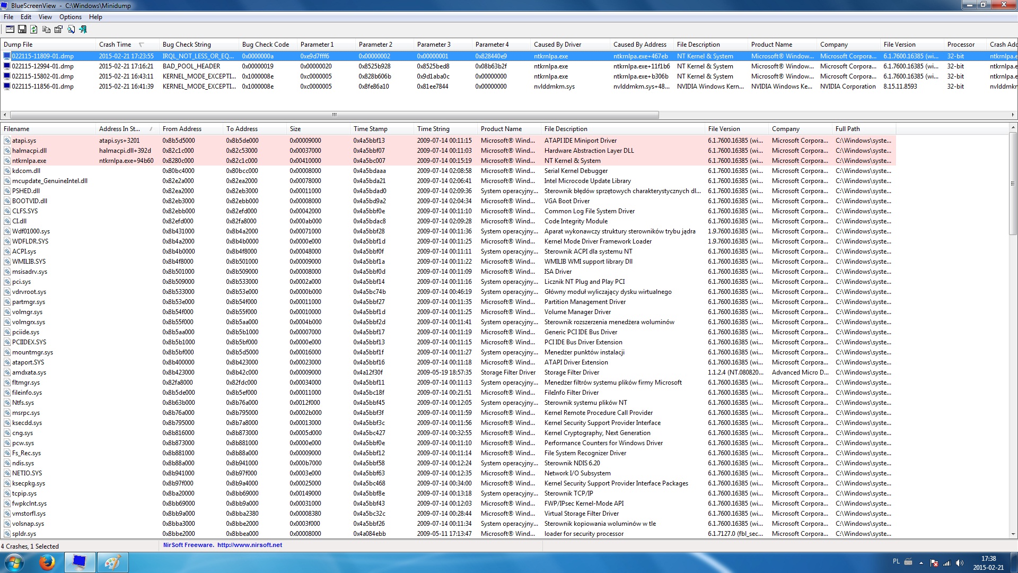
Task: Click the Exit door toolbar icon
Action: coord(83,30)
